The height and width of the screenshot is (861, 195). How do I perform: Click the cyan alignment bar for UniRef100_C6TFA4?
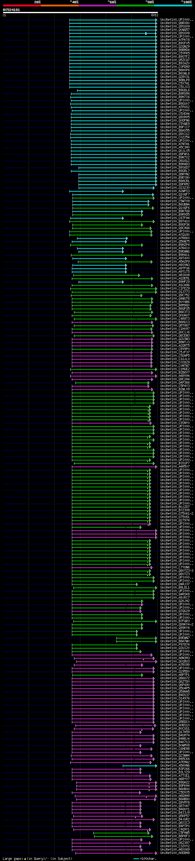pos(97,218)
